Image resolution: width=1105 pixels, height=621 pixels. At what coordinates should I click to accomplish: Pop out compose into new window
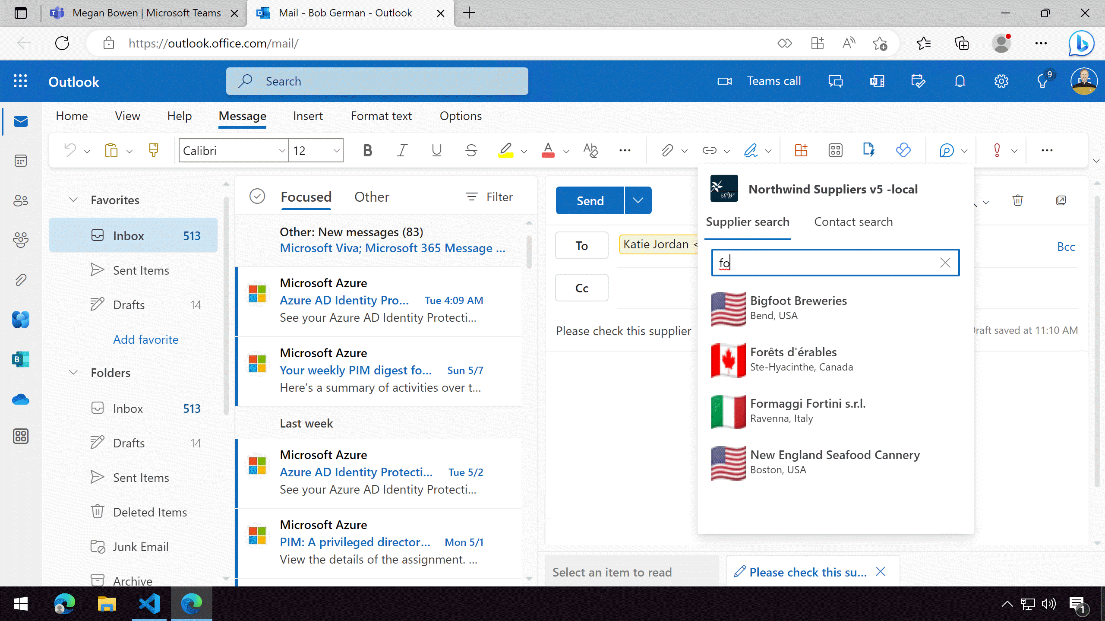[x=1061, y=200]
